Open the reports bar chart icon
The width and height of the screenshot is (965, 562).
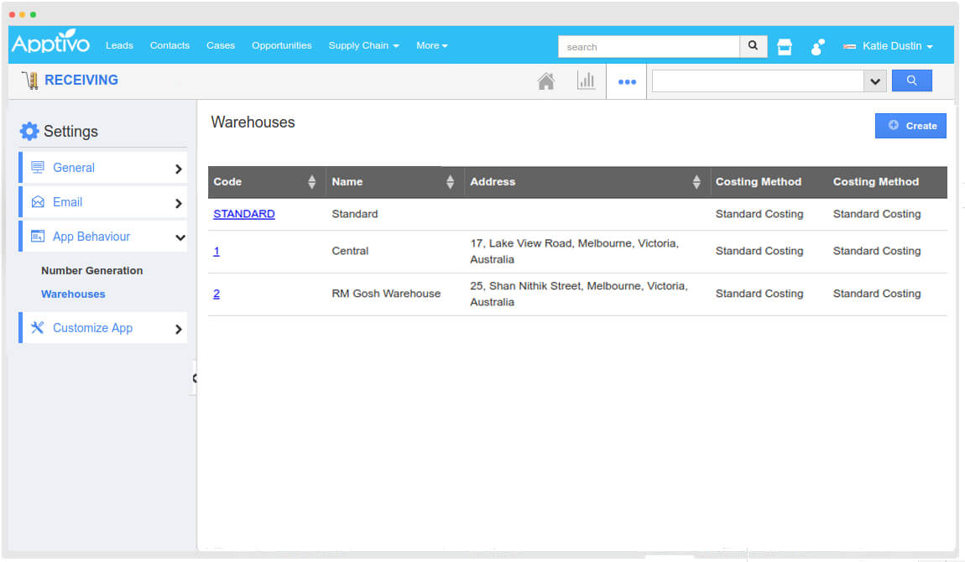click(x=586, y=81)
